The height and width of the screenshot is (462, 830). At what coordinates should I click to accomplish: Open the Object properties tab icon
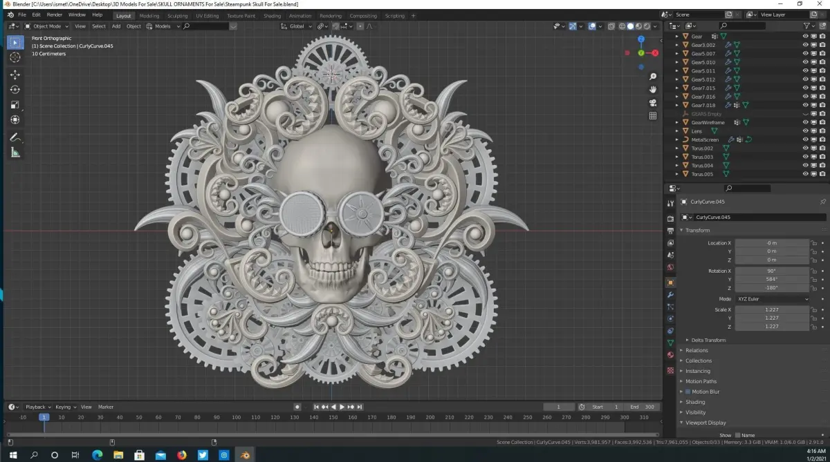[x=670, y=282]
